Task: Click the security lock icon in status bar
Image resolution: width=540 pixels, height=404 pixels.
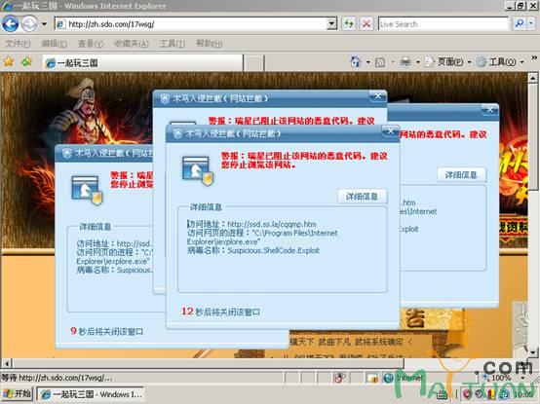Action: click(372, 378)
